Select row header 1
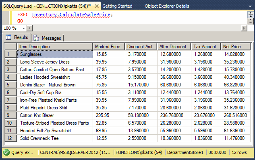Screen dimensions: 255x160 tap(10, 54)
